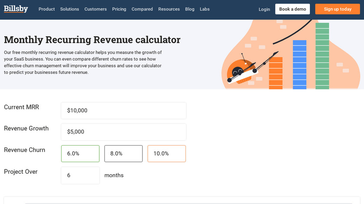Select the 8.0% churn field
Image resolution: width=364 pixels, height=204 pixels.
click(123, 153)
